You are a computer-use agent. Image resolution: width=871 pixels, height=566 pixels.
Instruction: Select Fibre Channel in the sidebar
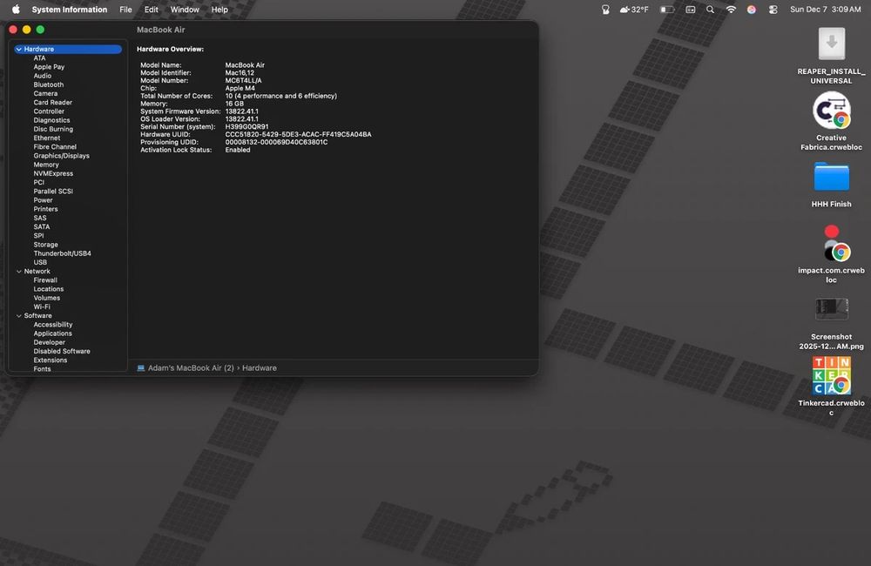pos(55,146)
